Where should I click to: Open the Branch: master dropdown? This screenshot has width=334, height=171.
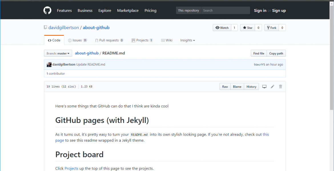tap(58, 53)
